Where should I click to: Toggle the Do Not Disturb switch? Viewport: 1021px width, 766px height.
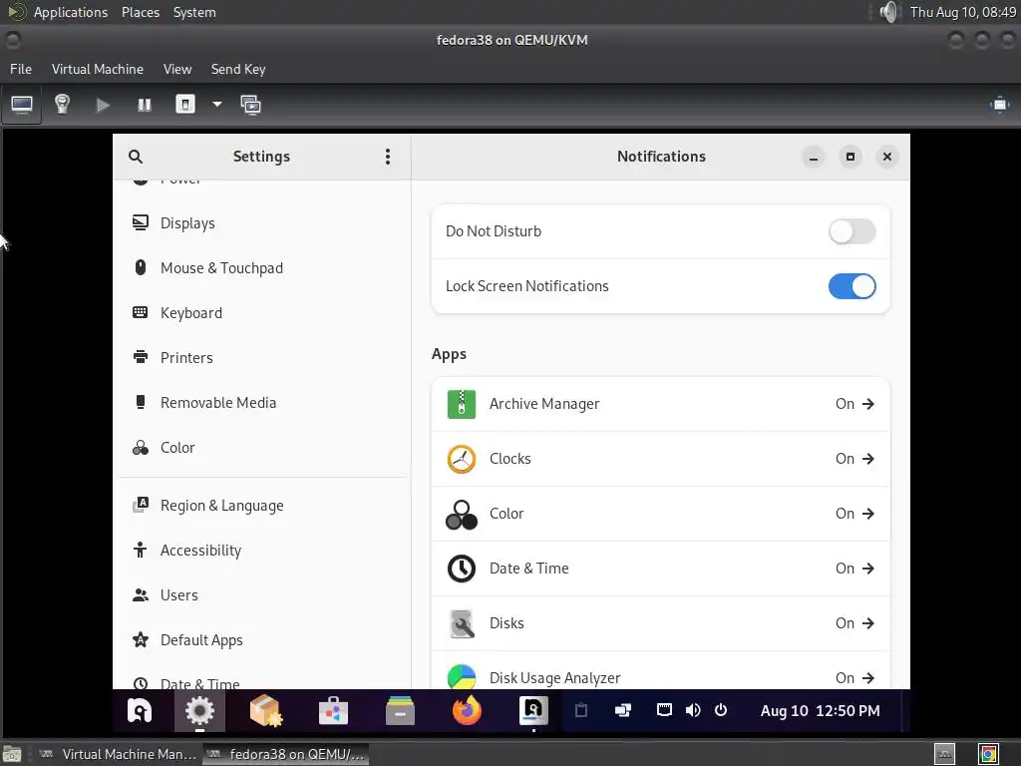pos(851,231)
